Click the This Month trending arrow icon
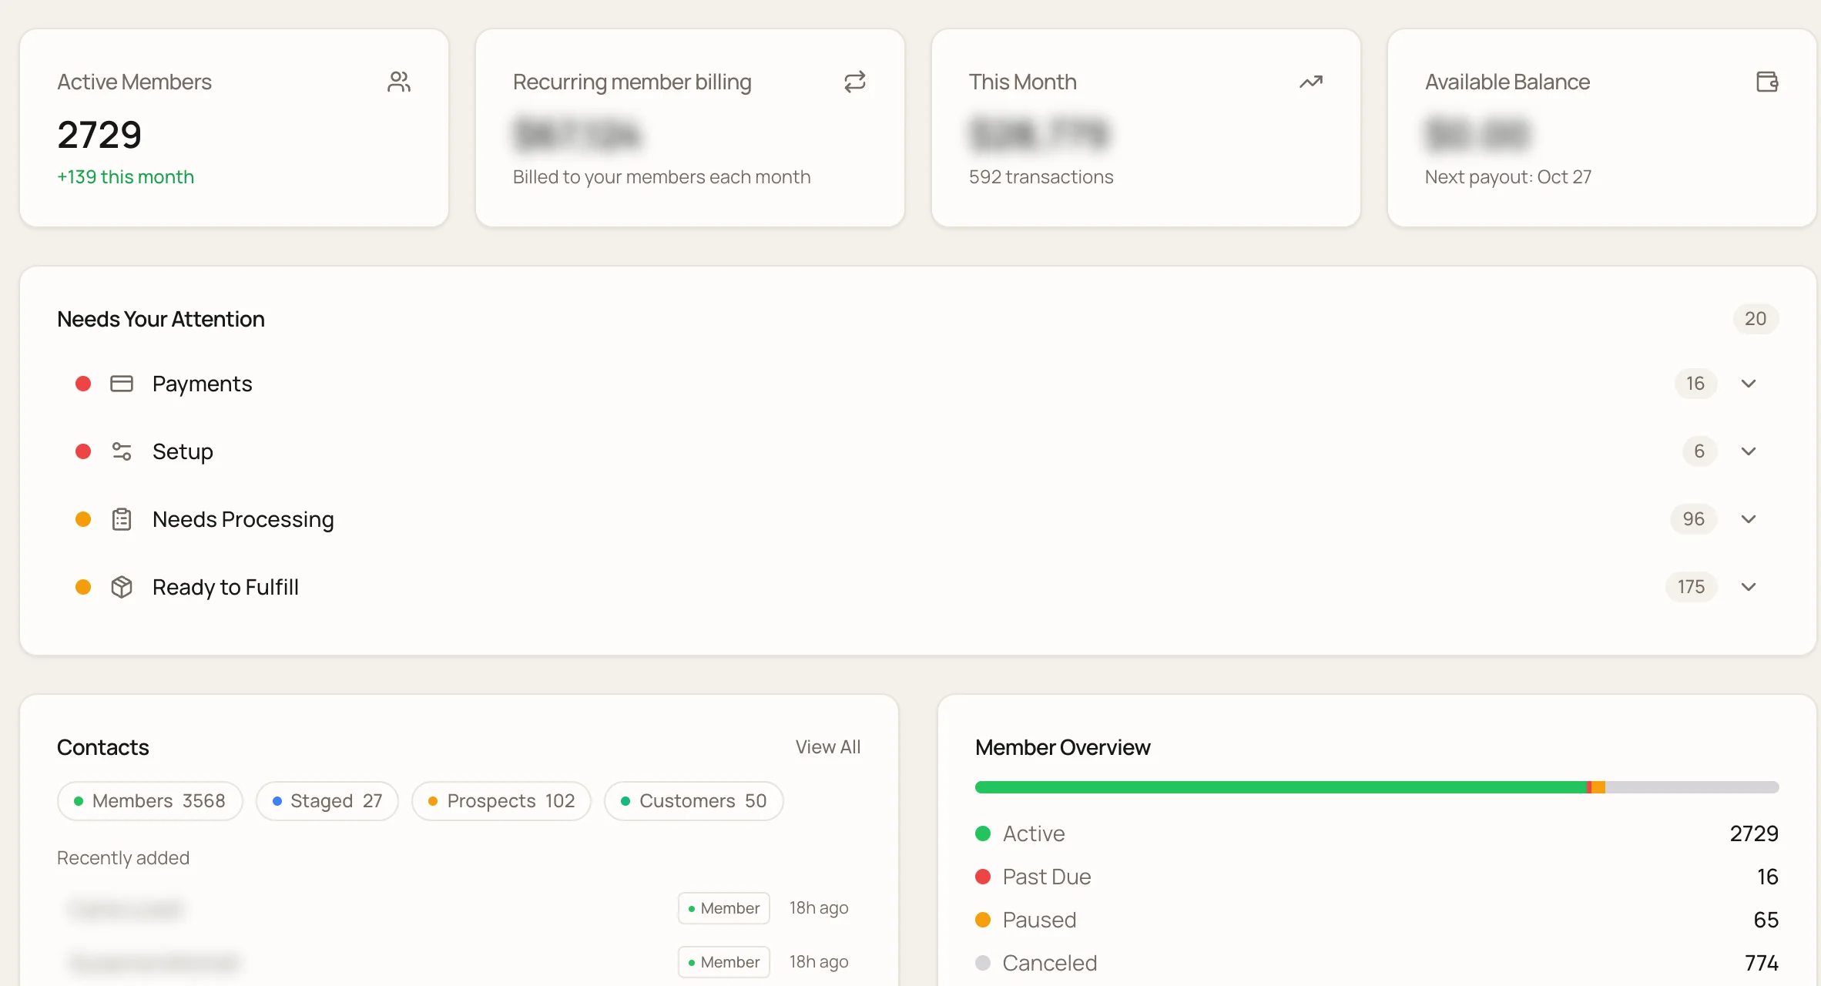 [x=1311, y=82]
